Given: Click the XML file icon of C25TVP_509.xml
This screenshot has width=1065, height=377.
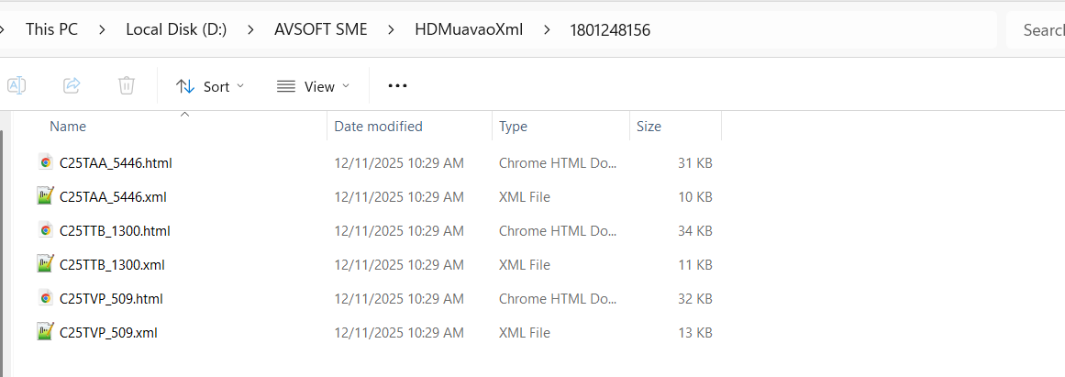Looking at the screenshot, I should 45,332.
